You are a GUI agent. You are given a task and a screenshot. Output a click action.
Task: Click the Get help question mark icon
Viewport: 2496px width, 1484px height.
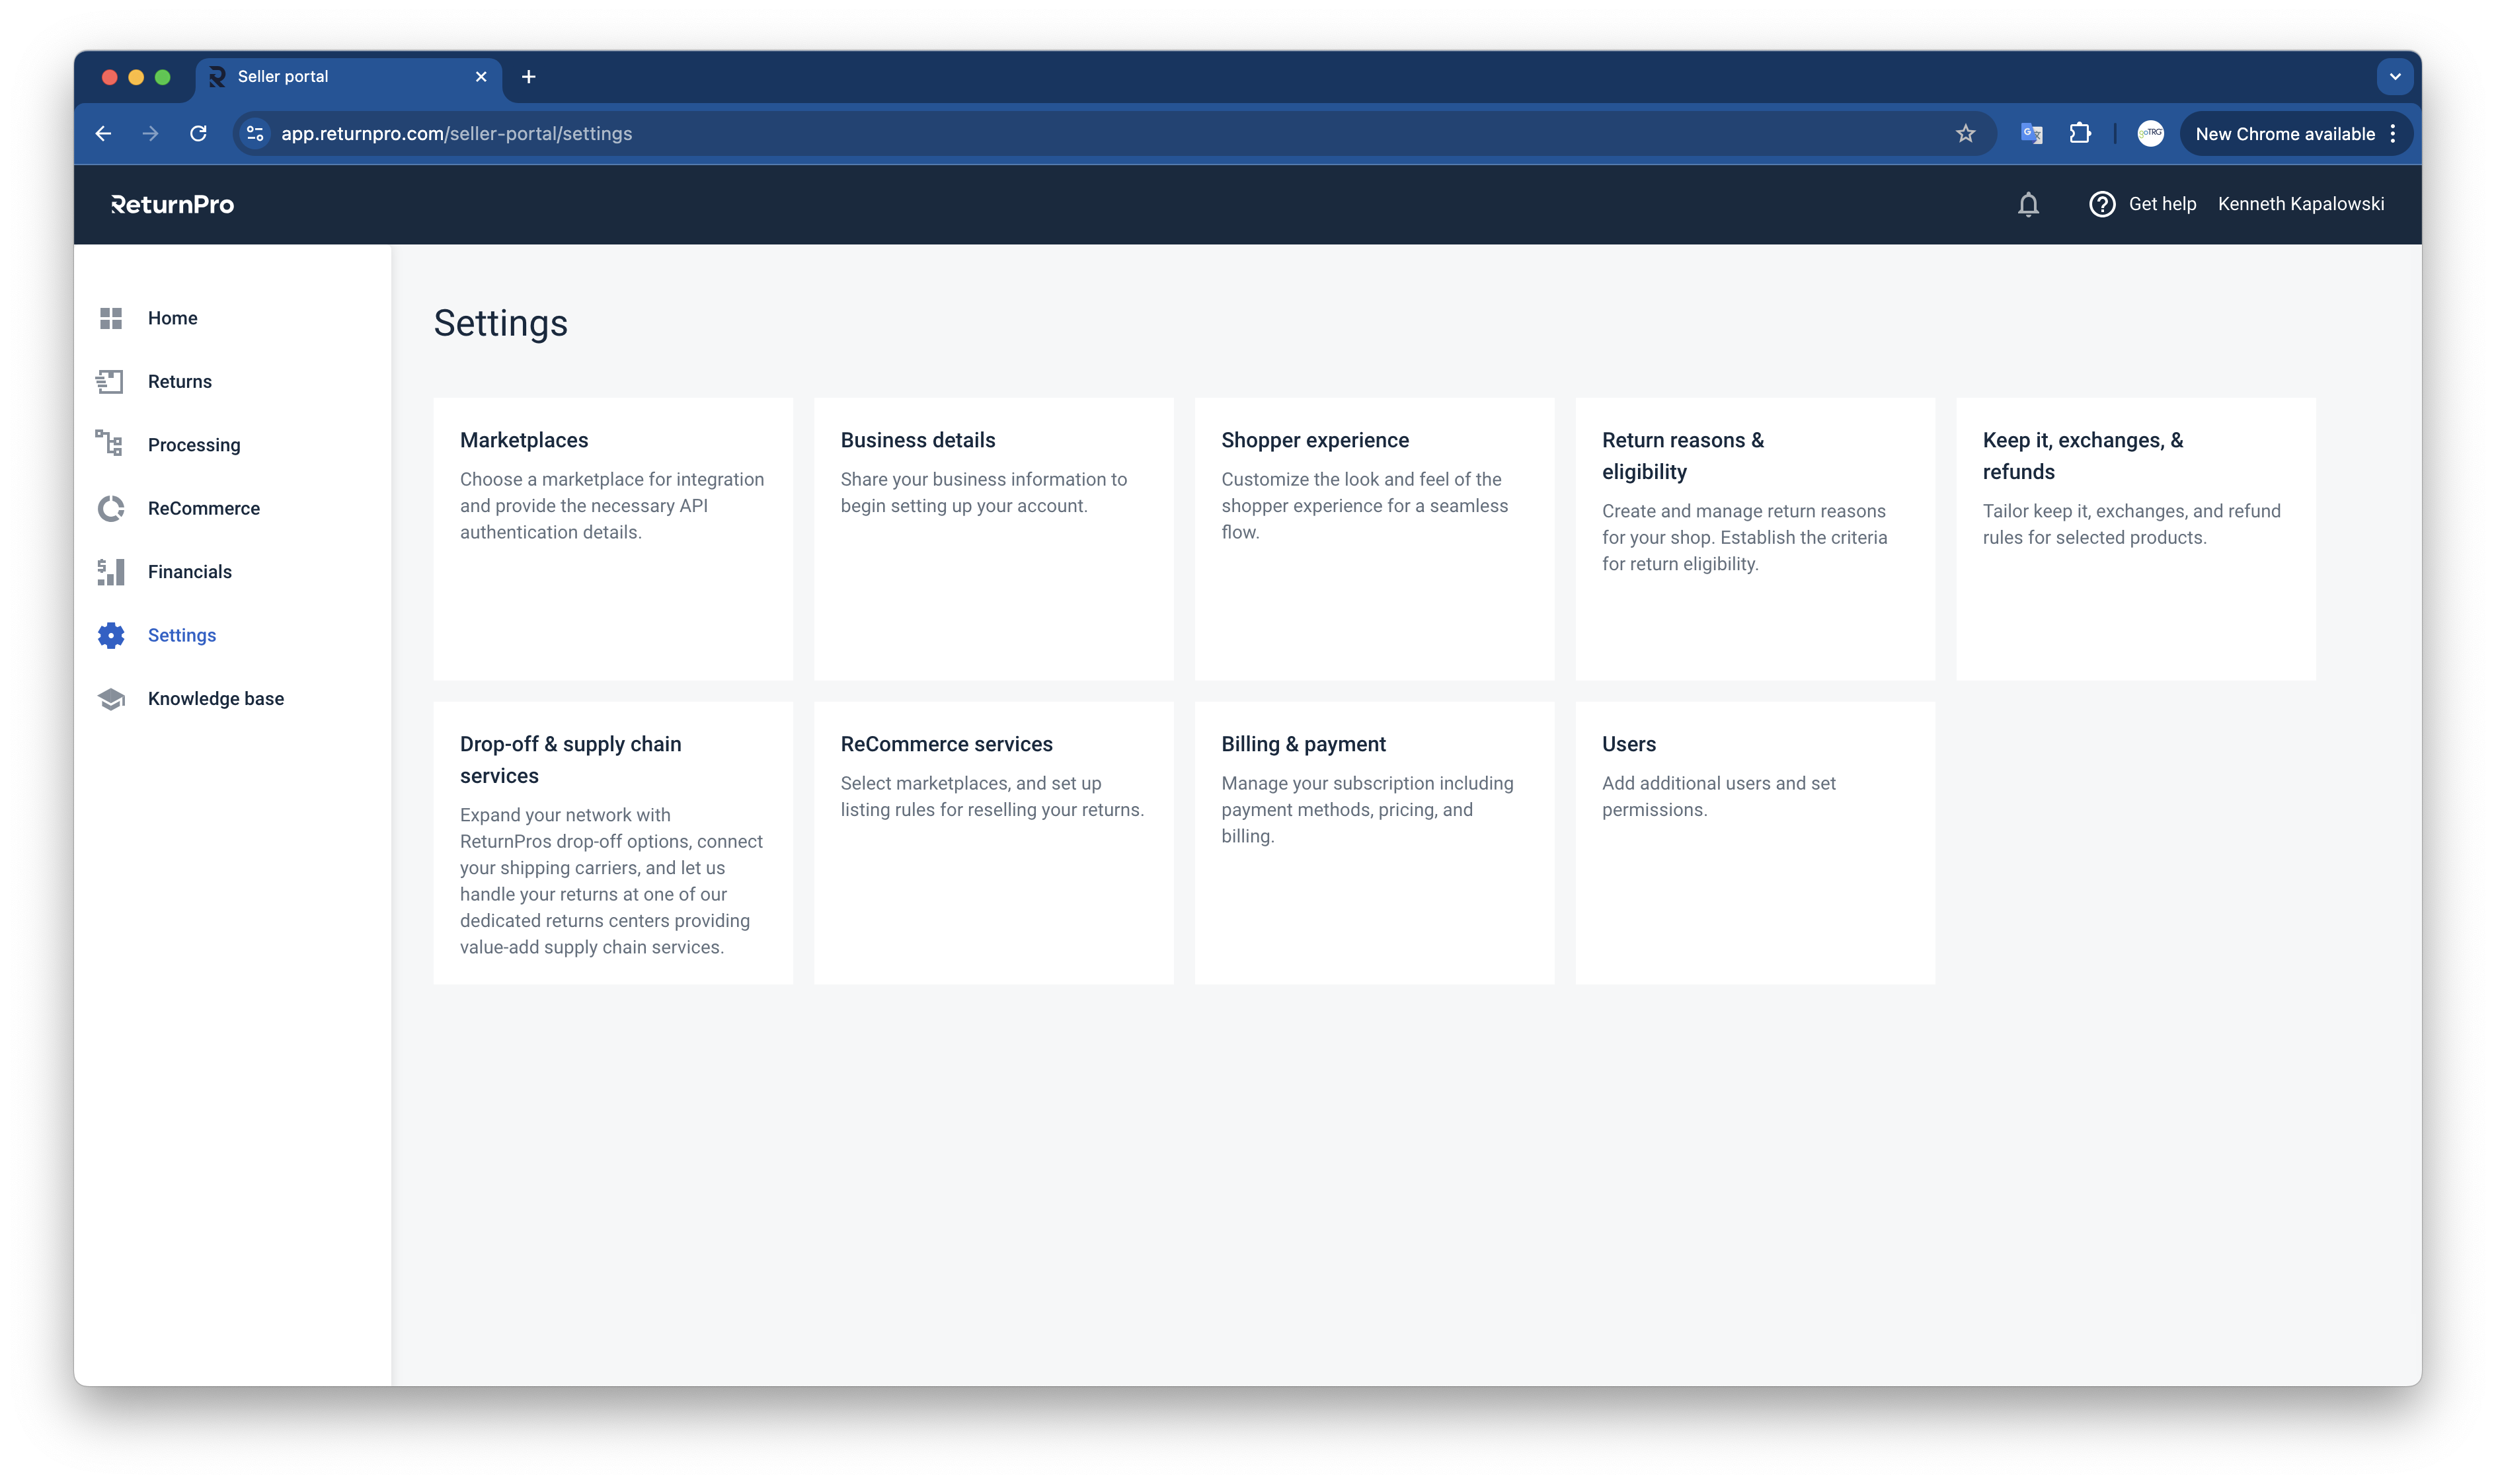pos(2102,204)
